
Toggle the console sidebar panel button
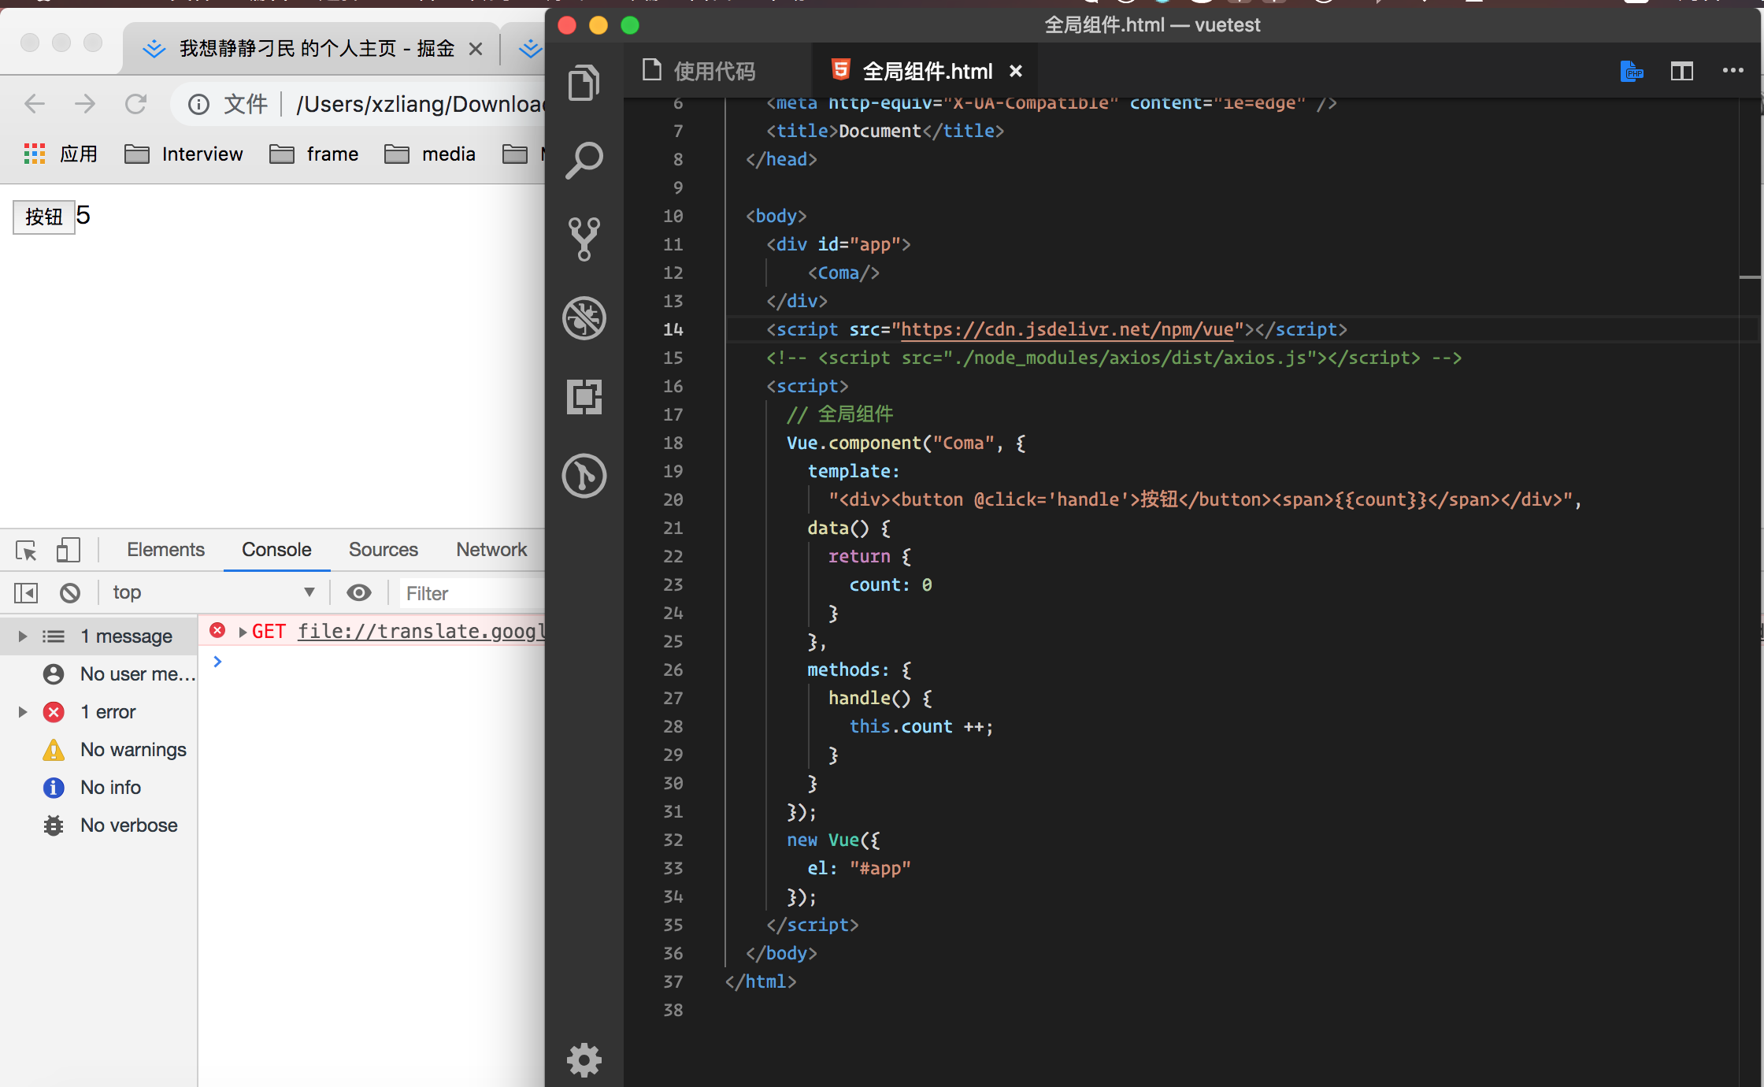coord(26,592)
